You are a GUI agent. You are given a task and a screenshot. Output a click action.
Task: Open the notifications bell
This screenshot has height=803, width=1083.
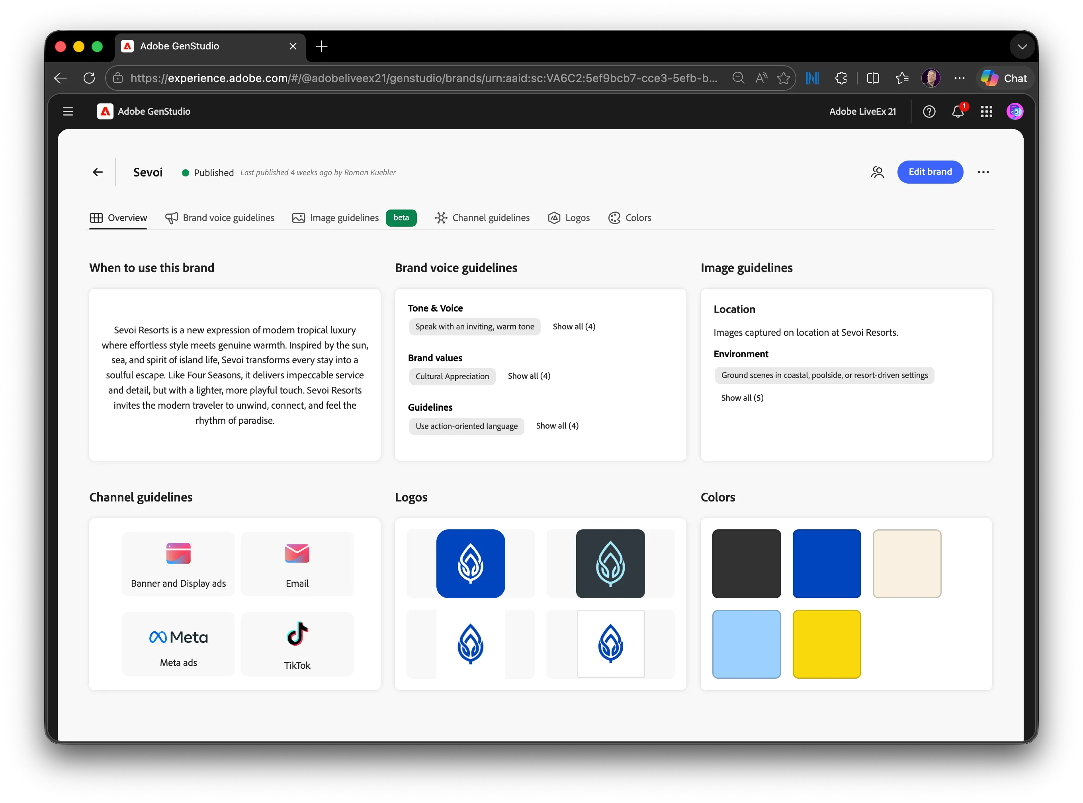click(x=958, y=111)
